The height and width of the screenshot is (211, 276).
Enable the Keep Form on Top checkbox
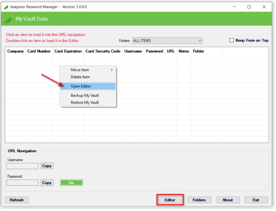tap(232, 40)
